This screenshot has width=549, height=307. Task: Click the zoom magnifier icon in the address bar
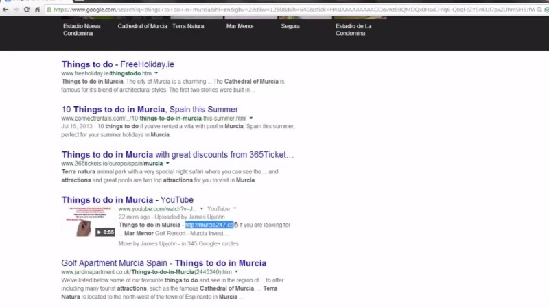(539, 10)
